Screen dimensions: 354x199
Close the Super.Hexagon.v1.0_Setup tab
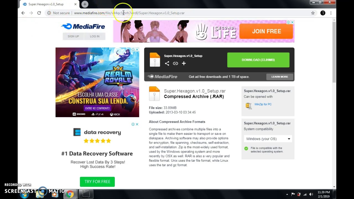point(75,4)
